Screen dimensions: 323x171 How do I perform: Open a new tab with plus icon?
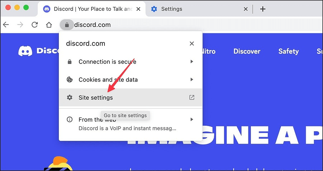263,9
